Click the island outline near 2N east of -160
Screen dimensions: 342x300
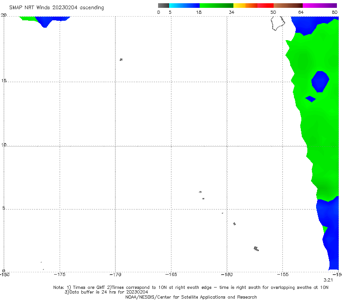(256, 249)
